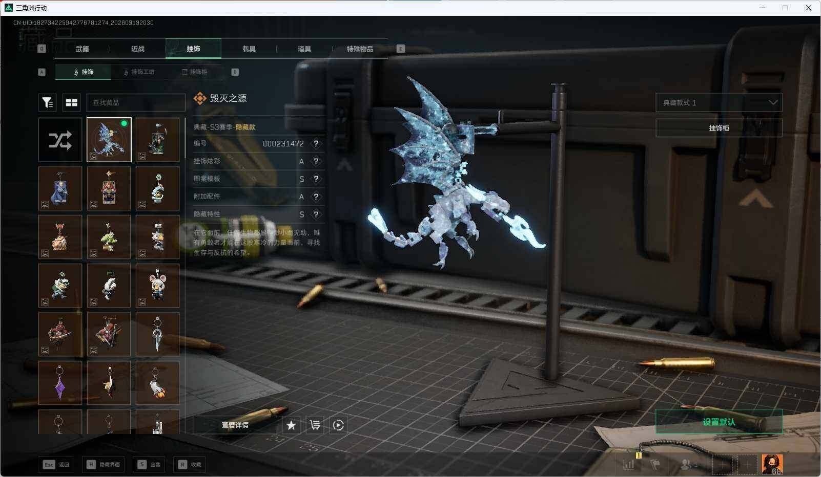821x477 pixels.
Task: Click the 出售 sell button
Action: click(x=149, y=464)
